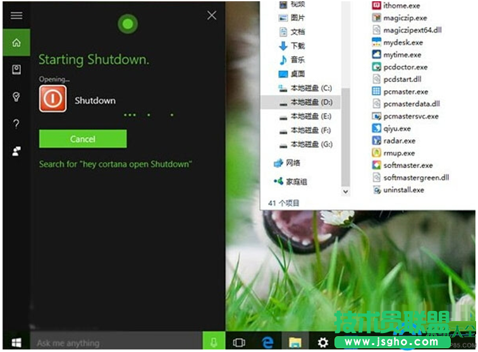The width and height of the screenshot is (478, 352).
Task: Select the file ithome.exe
Action: (x=396, y=6)
